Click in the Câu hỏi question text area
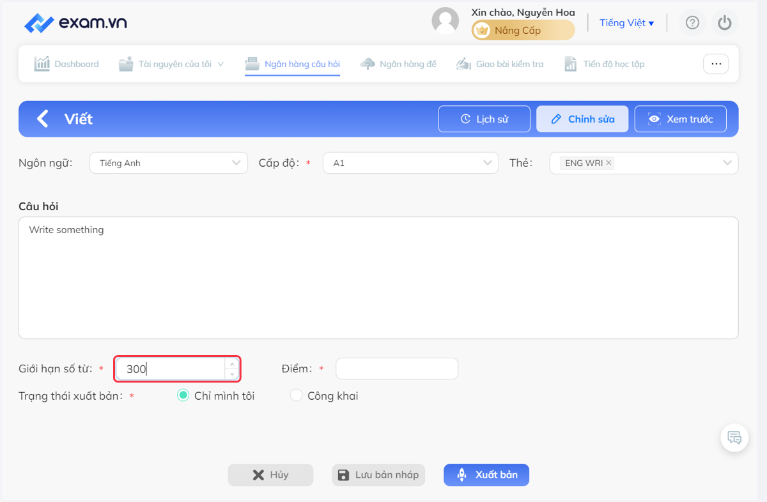Viewport: 767px width, 502px height. 378,278
